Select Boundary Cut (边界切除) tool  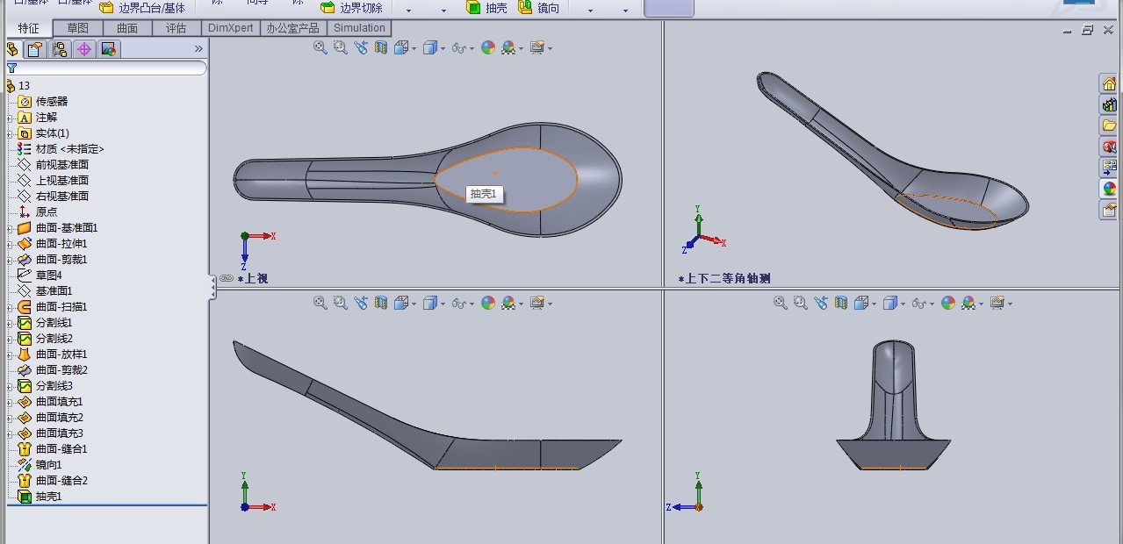tap(351, 8)
